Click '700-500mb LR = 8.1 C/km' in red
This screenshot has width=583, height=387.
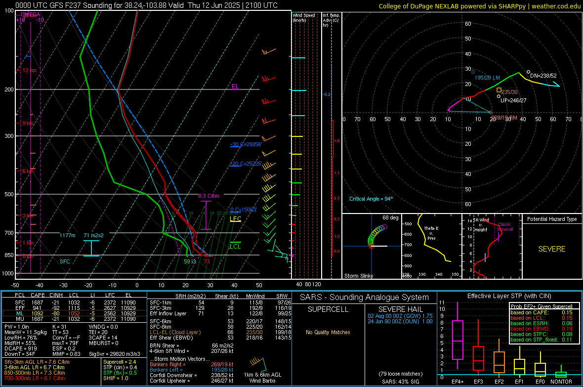(x=35, y=378)
